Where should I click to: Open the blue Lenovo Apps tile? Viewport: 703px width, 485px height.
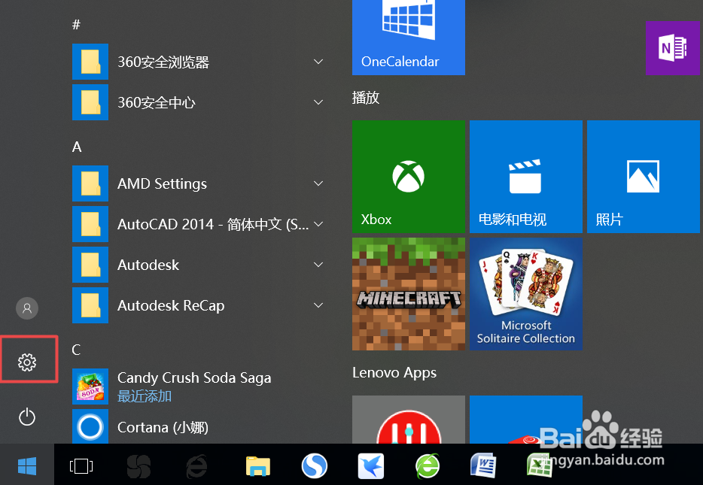(526, 420)
